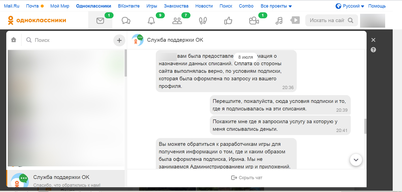
Task: Expand the Все проекты dropdown
Action: tap(276, 6)
